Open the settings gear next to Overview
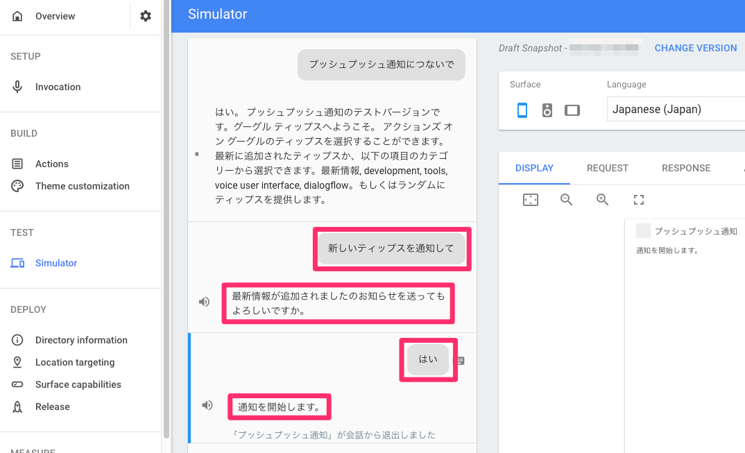Screen dimensions: 745x453 click(145, 15)
